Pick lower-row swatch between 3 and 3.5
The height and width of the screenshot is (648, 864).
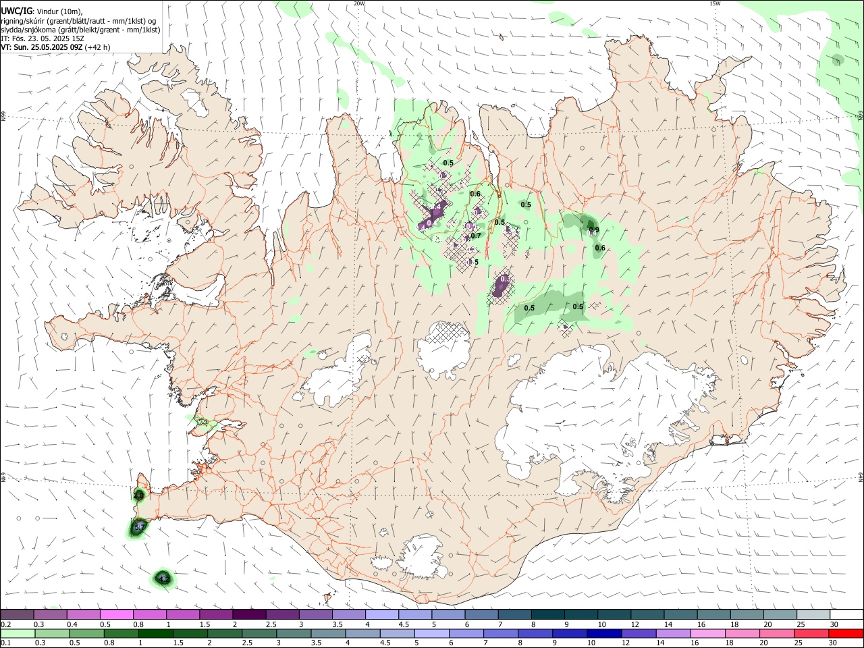[x=293, y=634]
